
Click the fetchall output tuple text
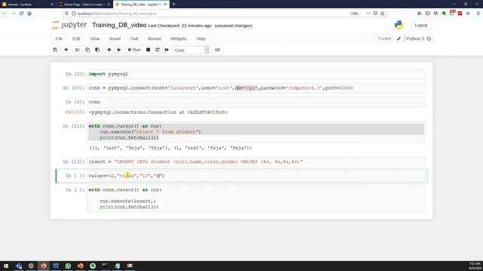pyautogui.click(x=171, y=148)
